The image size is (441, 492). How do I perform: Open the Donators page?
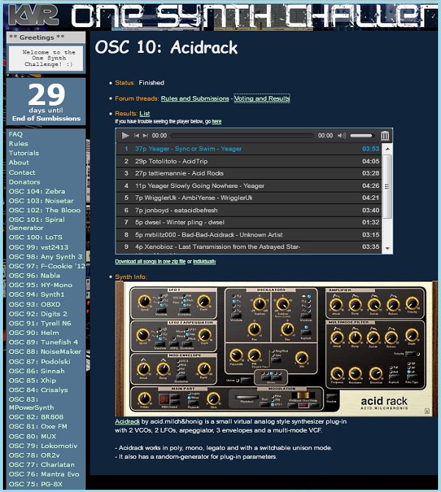pos(24,182)
